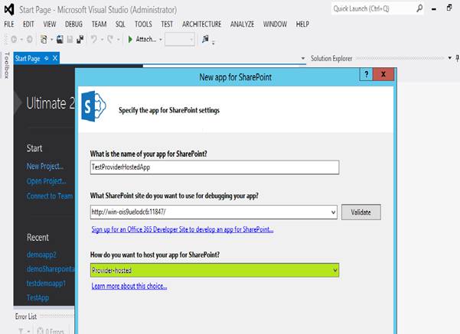The image size is (460, 334).
Task: Open recent project demoSharepoint
Action: point(51,269)
